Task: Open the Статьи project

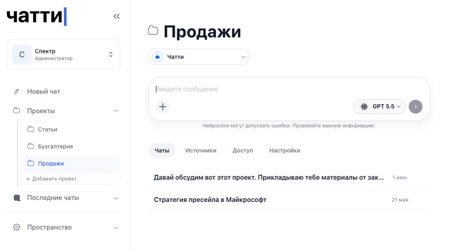Action: (71, 129)
